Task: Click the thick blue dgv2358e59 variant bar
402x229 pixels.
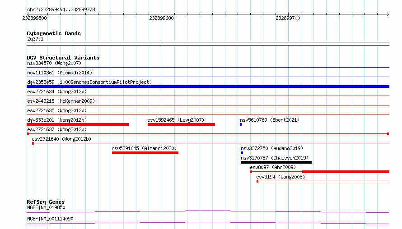Action: (208, 87)
